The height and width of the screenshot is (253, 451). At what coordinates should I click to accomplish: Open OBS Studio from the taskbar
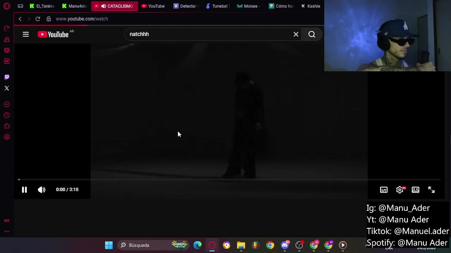click(299, 245)
